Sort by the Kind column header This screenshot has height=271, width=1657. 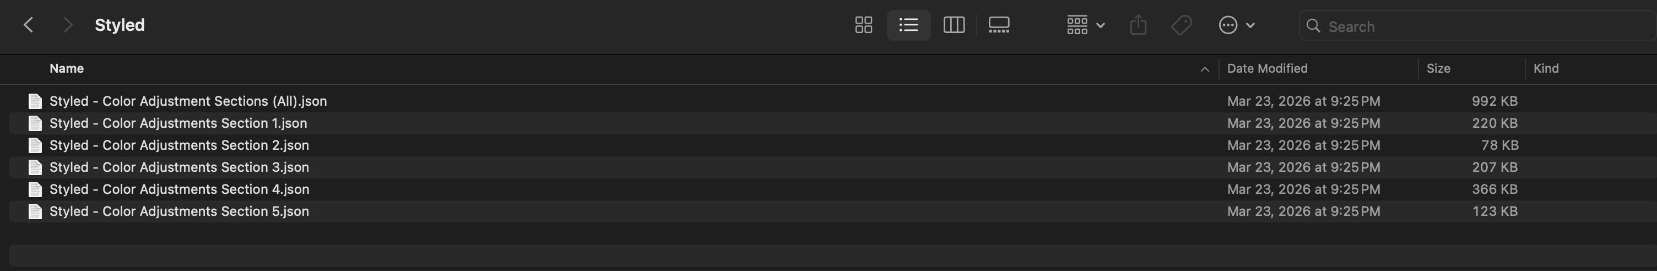coord(1545,68)
